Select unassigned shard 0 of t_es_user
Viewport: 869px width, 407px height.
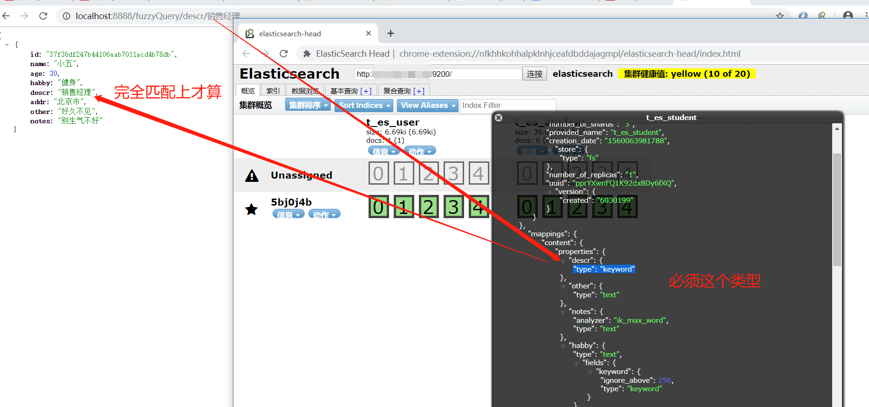click(378, 173)
